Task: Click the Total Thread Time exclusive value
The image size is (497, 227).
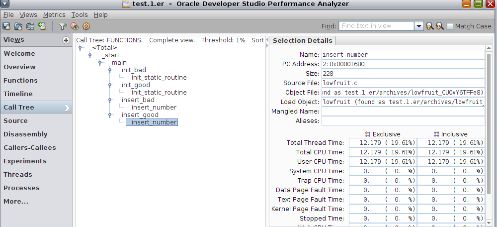Action: point(383,143)
